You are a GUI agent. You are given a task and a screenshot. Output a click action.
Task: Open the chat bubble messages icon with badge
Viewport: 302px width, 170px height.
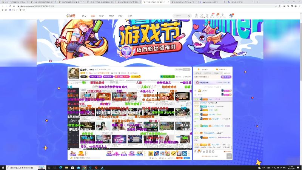pyautogui.click(x=217, y=15)
